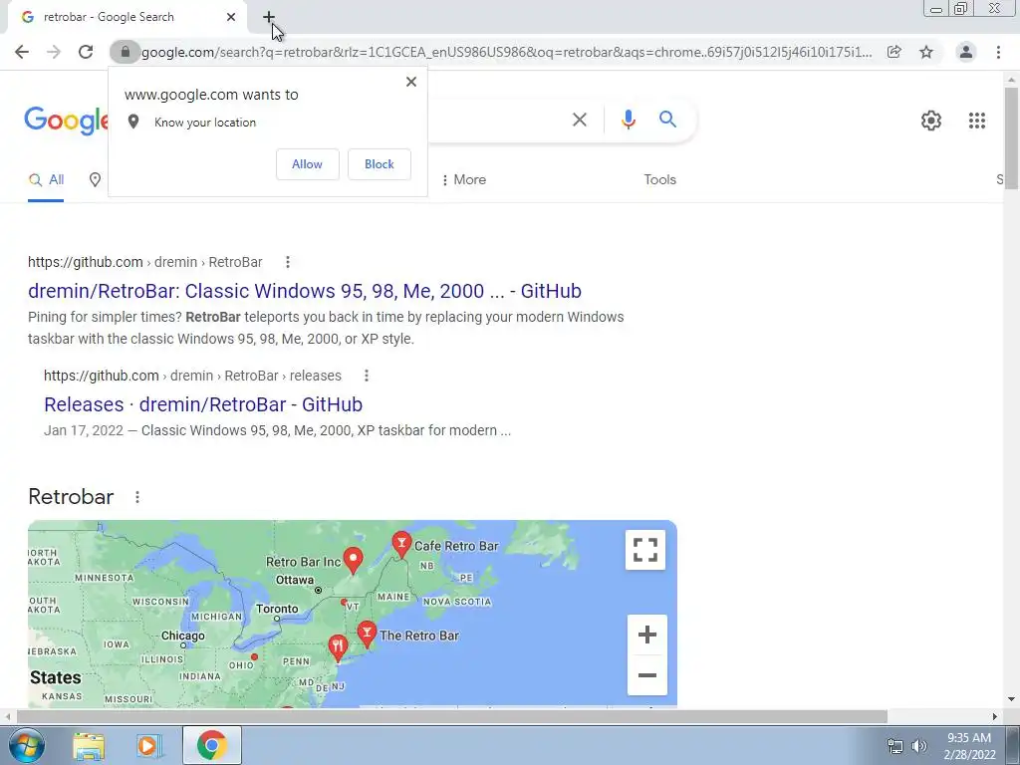Open a new Chrome tab
This screenshot has height=765, width=1020.
(269, 18)
